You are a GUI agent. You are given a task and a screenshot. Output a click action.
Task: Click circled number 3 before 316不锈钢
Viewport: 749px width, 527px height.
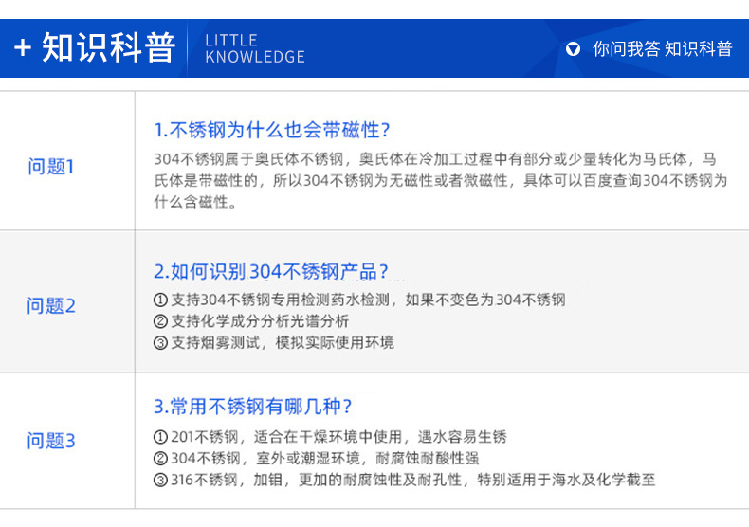[160, 480]
